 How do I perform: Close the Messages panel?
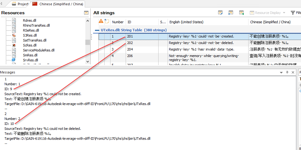tap(293, 72)
